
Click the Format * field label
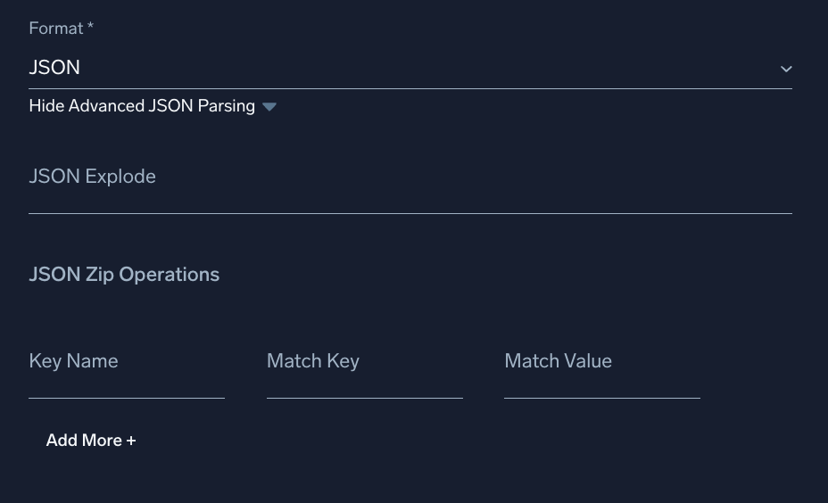(x=56, y=29)
